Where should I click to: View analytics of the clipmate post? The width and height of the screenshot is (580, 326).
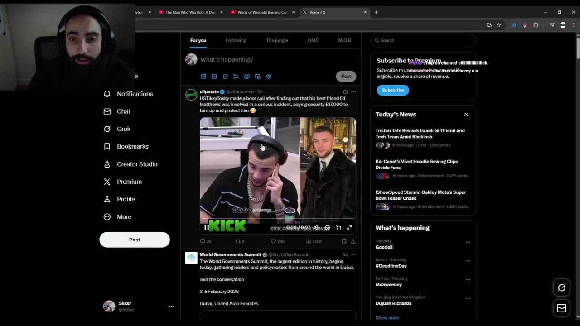314,241
